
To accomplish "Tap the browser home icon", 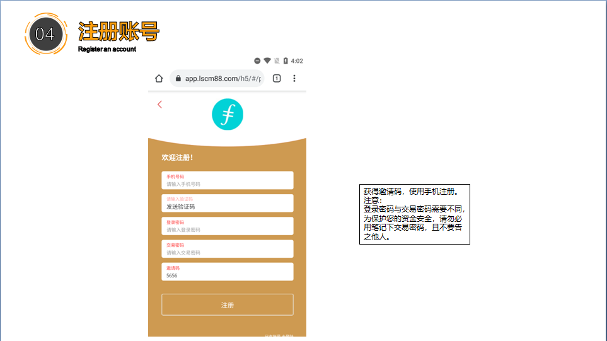I will click(159, 79).
